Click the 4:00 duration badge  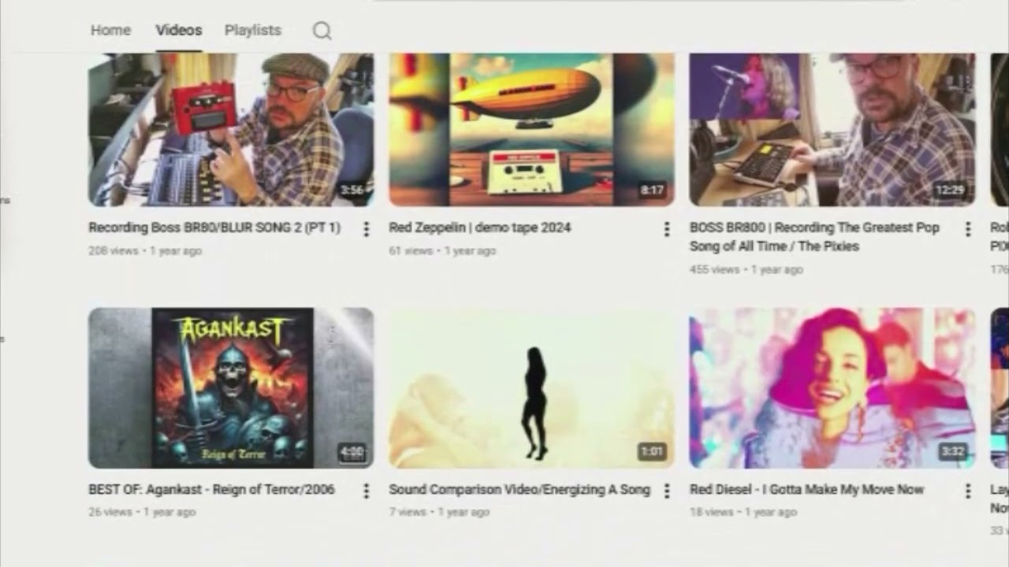coord(352,452)
